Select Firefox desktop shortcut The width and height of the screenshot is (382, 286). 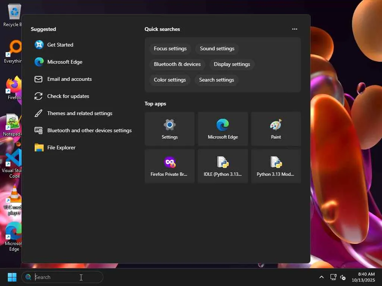(x=14, y=88)
